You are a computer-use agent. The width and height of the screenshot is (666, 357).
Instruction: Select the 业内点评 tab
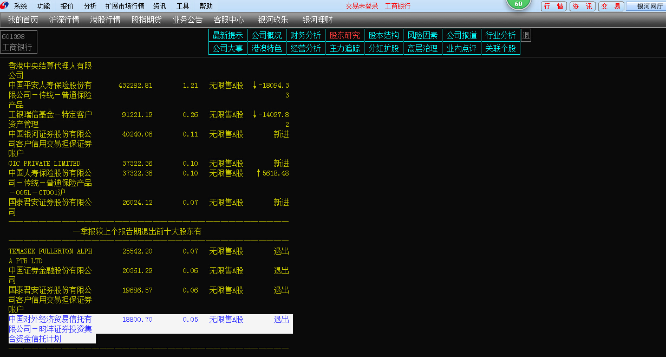[x=462, y=48]
